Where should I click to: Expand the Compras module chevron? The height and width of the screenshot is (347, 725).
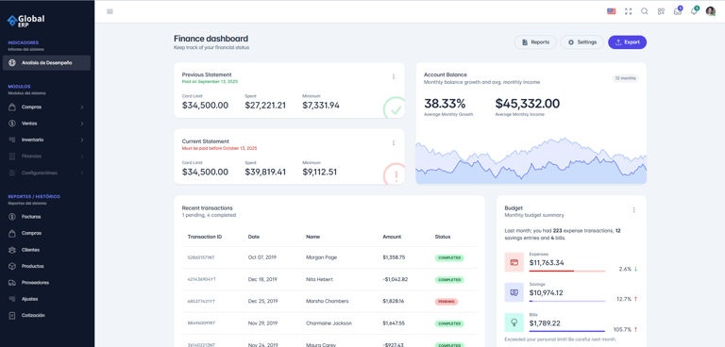(82, 107)
